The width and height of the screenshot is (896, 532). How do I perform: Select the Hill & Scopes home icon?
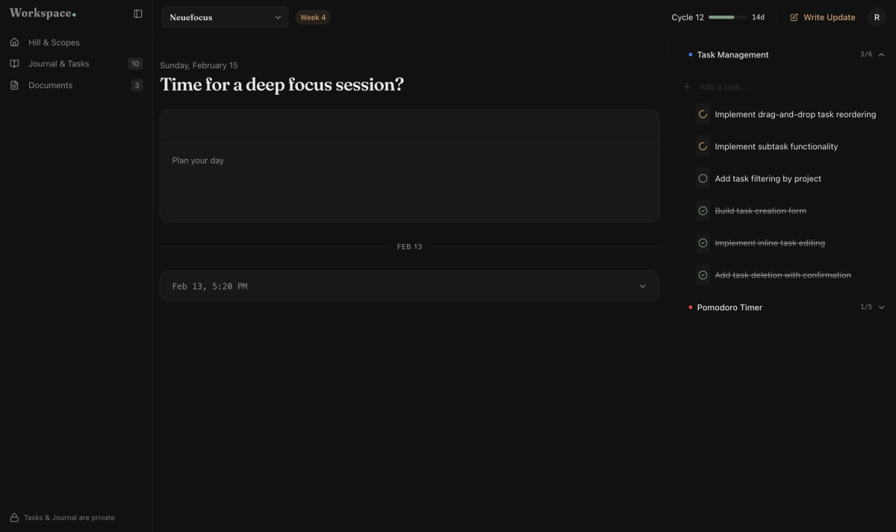click(15, 43)
